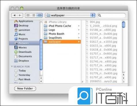Screen dimensions: 137x106
Task: Click the file list scroll down arrow
Action: pos(124,78)
